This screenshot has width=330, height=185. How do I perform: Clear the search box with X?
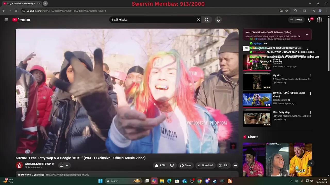point(199,20)
